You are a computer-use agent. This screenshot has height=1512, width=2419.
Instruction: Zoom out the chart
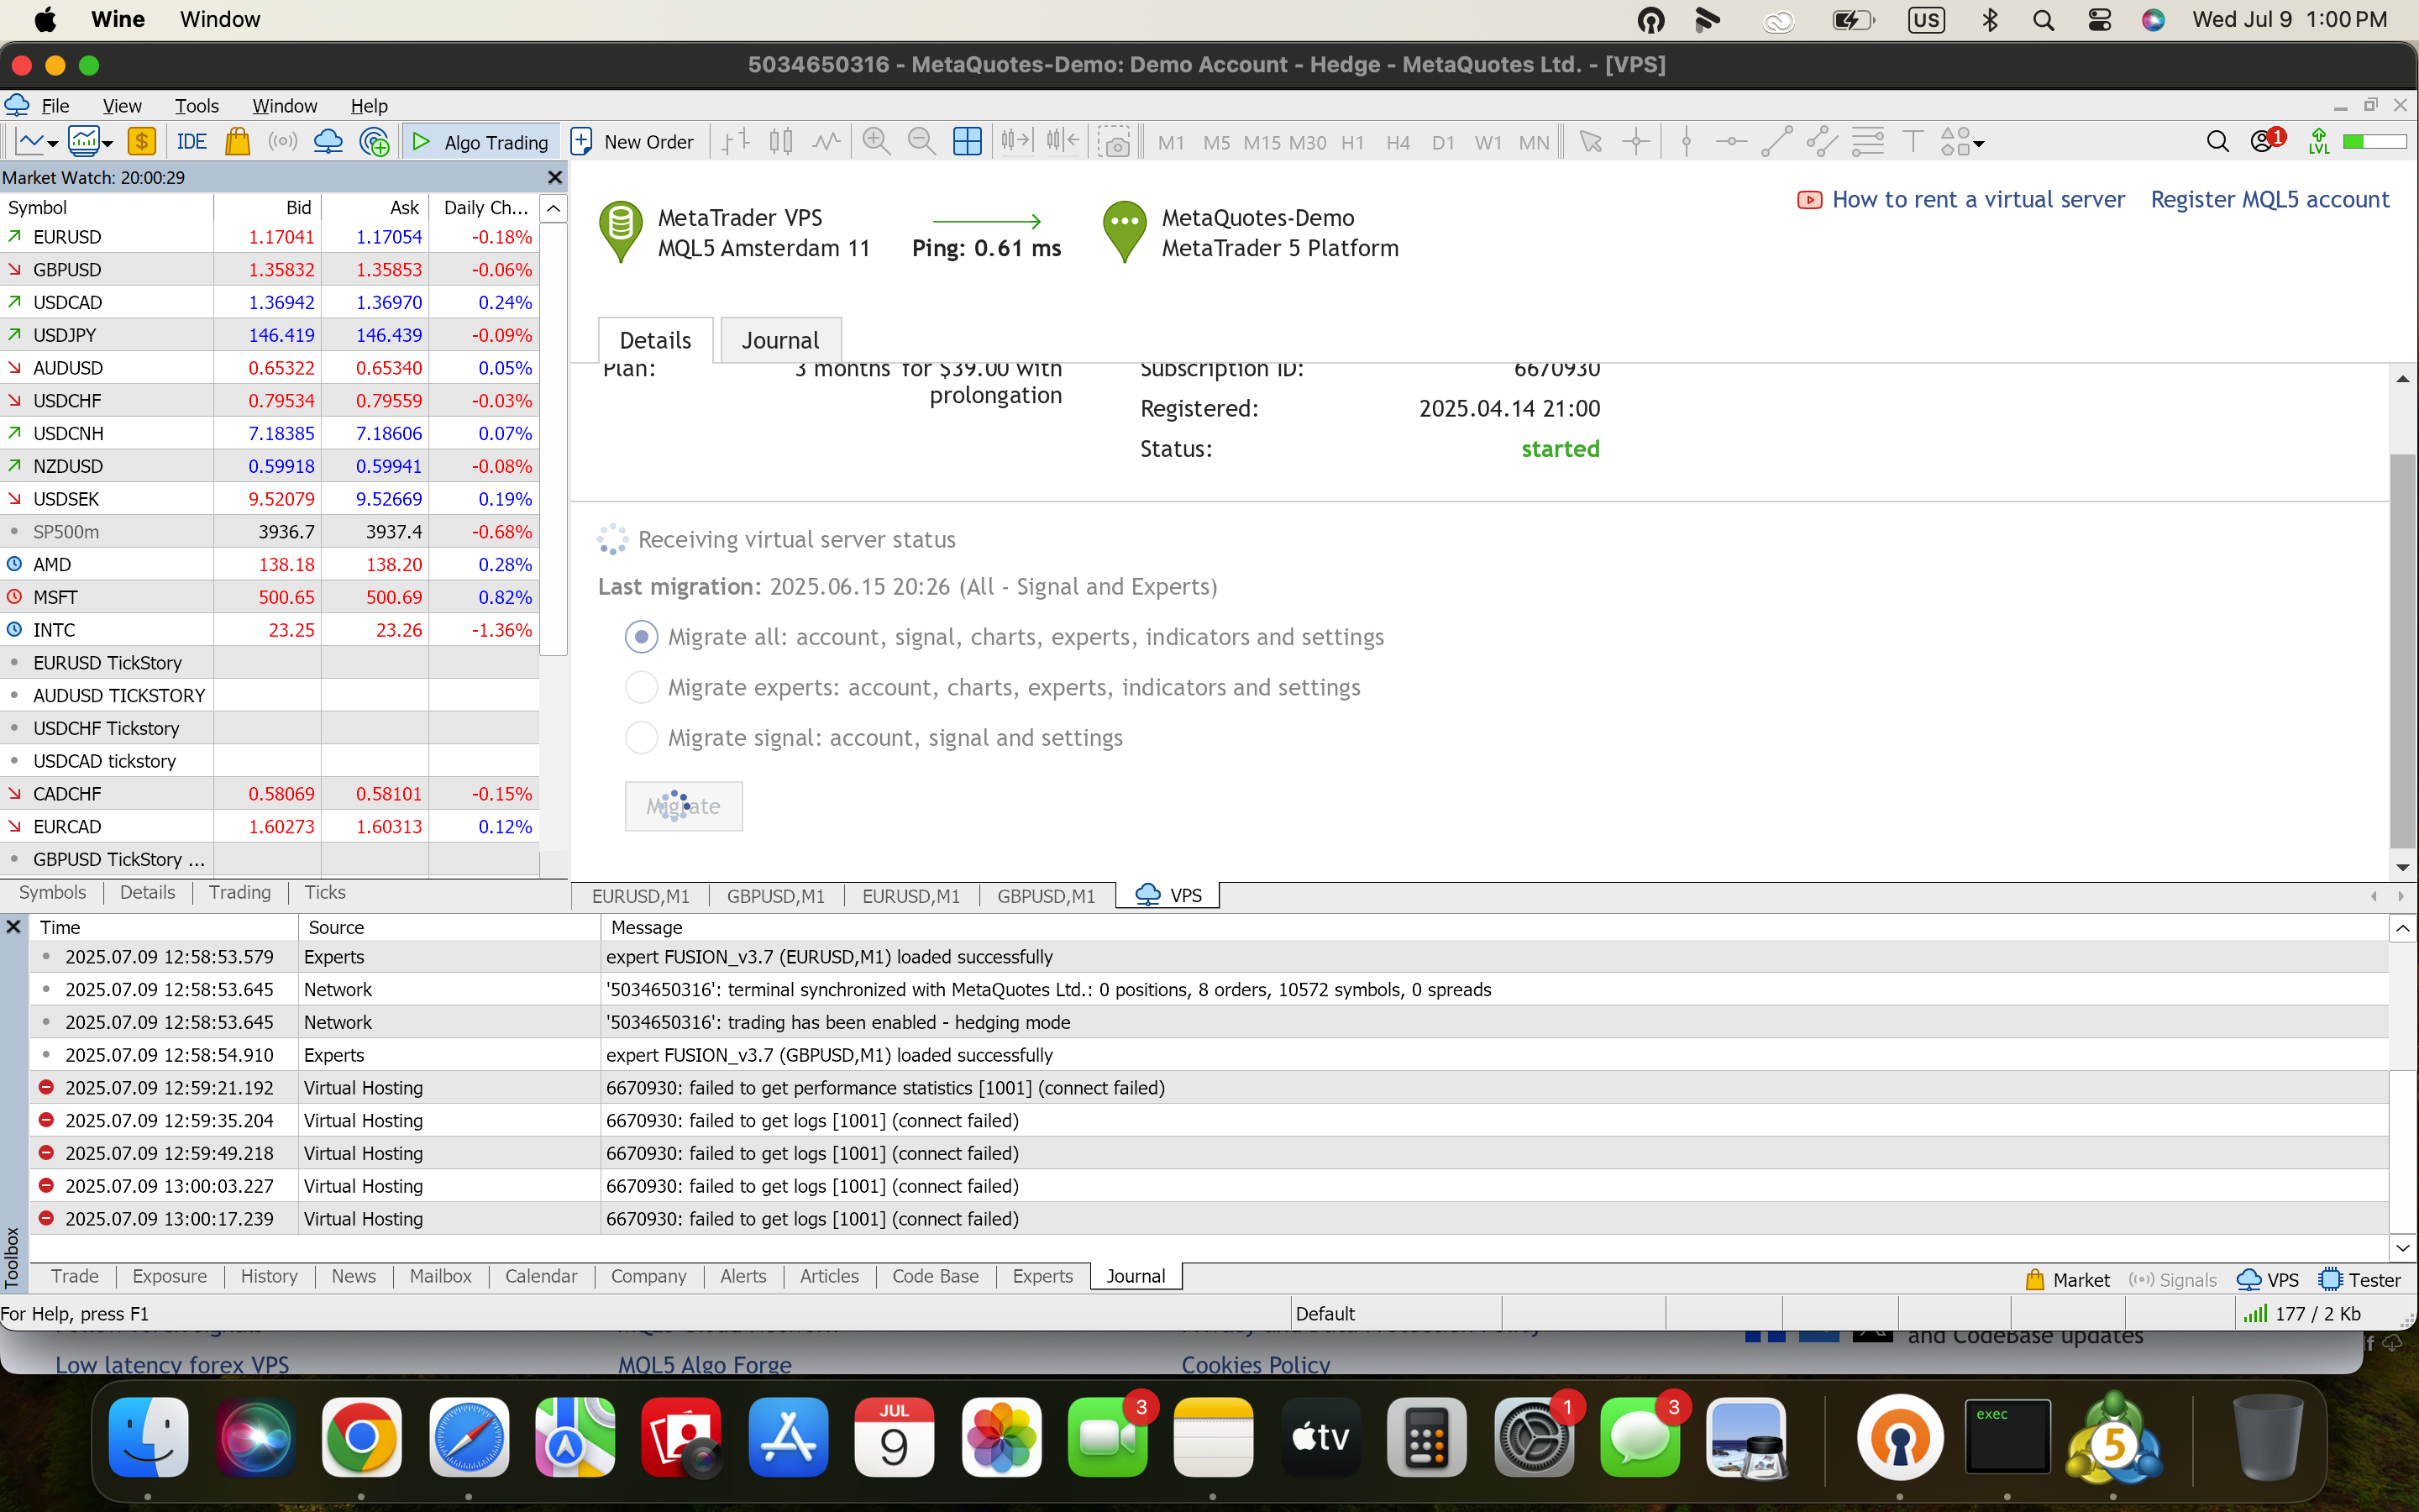(921, 142)
